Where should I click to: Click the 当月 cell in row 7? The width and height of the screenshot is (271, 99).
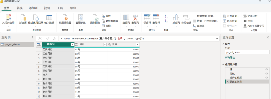point(58,75)
